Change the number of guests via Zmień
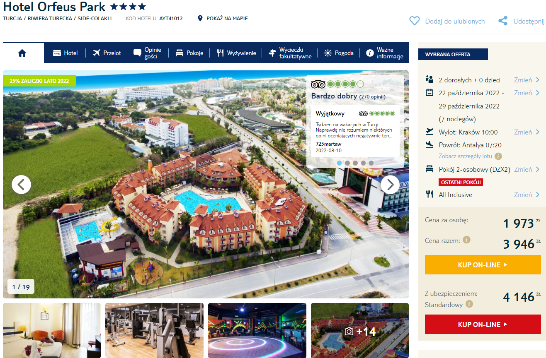The image size is (546, 358). tap(523, 80)
